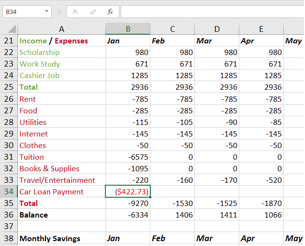Click the Tuition label cell
The image size is (305, 246).
click(62, 157)
